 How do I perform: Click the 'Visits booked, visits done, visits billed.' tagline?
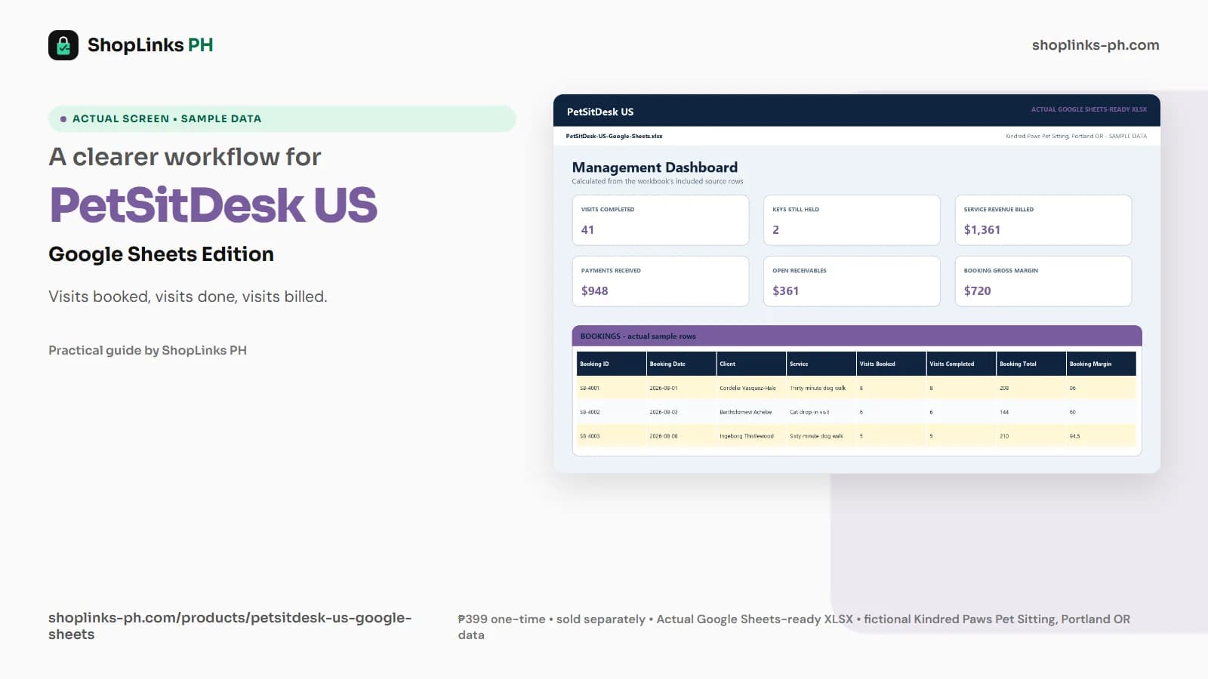(188, 296)
